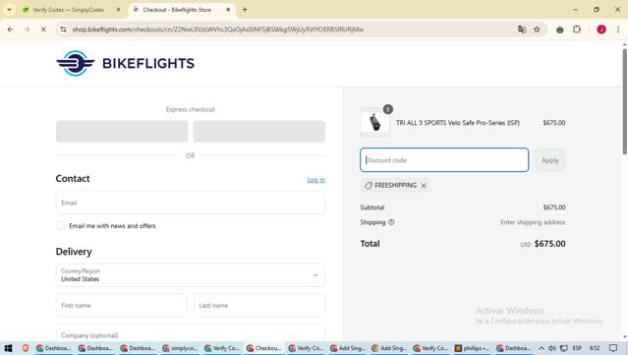
Task: Click the Brave browser taskbar icon
Action: click(26, 348)
